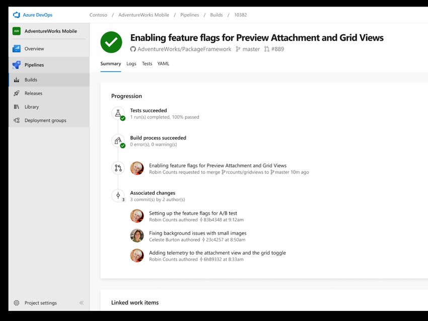Viewport: 428px width, 321px height.
Task: Click the Pipelines breadcrumb link
Action: point(189,15)
